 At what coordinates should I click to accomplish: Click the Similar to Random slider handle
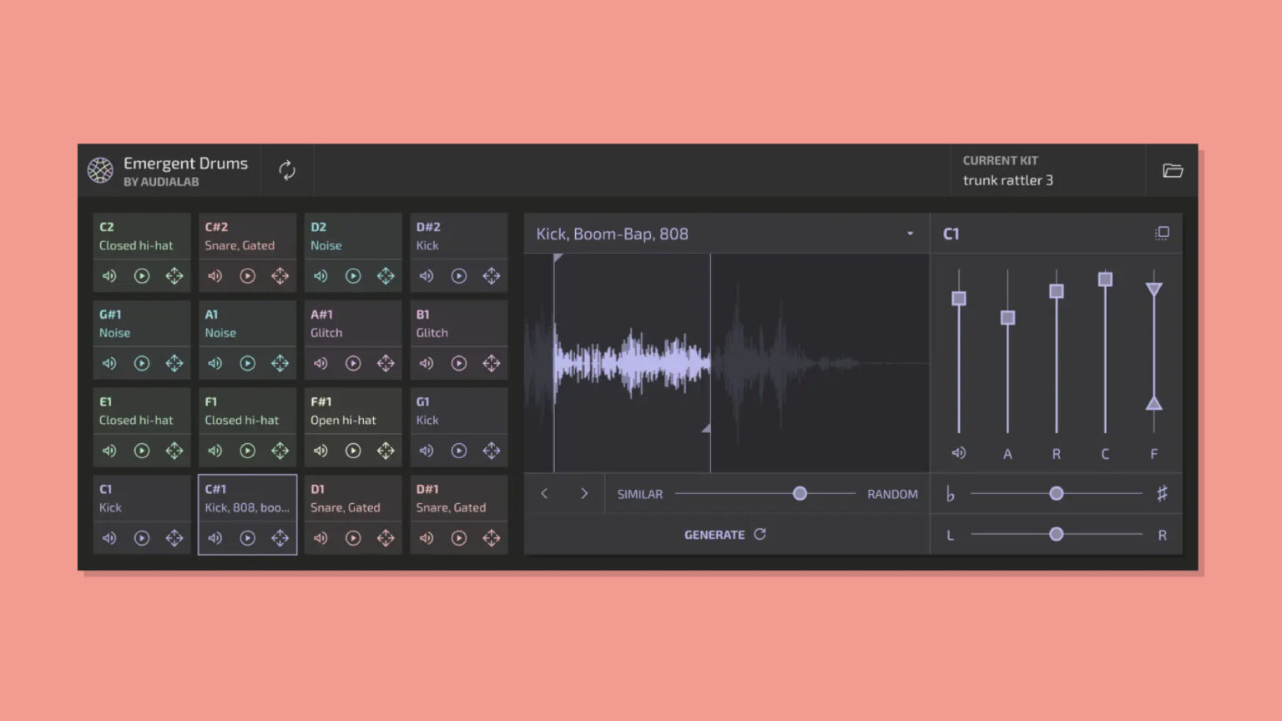pos(800,493)
